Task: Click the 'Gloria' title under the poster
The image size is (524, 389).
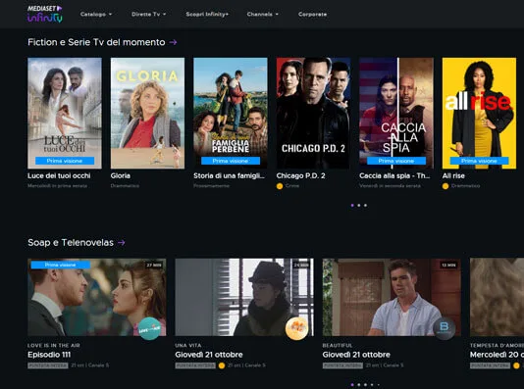Action: click(x=121, y=175)
